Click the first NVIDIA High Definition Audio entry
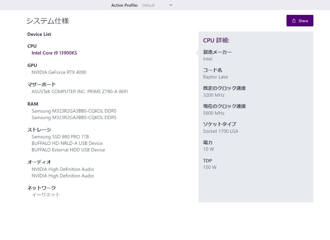330x240 pixels. point(63,169)
